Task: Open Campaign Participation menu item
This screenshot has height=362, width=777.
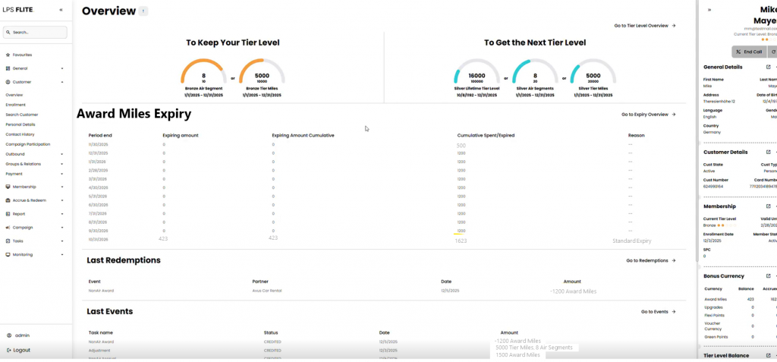Action: pyautogui.click(x=27, y=143)
